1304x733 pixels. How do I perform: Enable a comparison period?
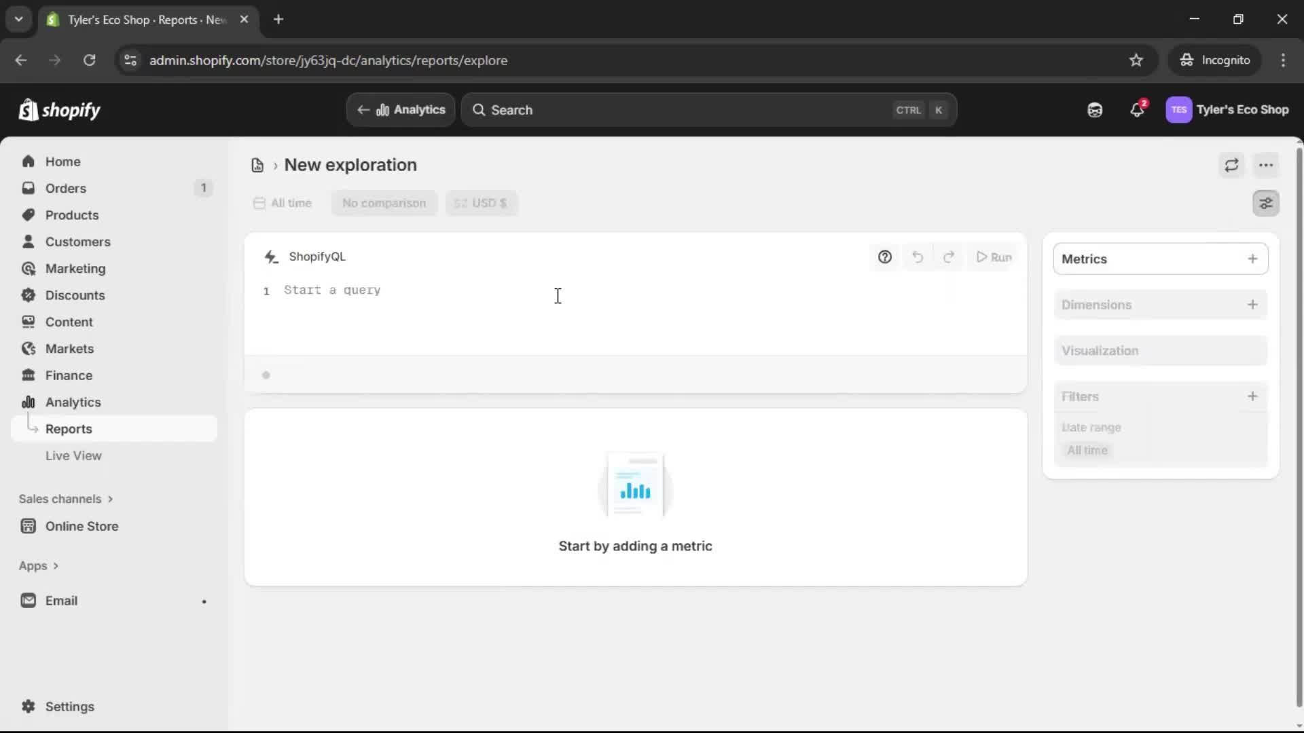(x=384, y=202)
